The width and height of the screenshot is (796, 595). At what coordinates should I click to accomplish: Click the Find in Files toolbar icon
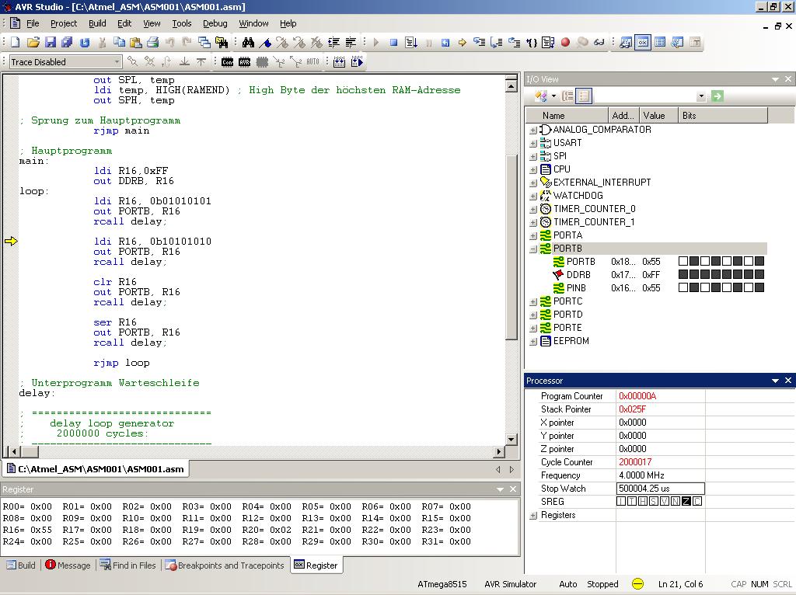click(x=222, y=42)
